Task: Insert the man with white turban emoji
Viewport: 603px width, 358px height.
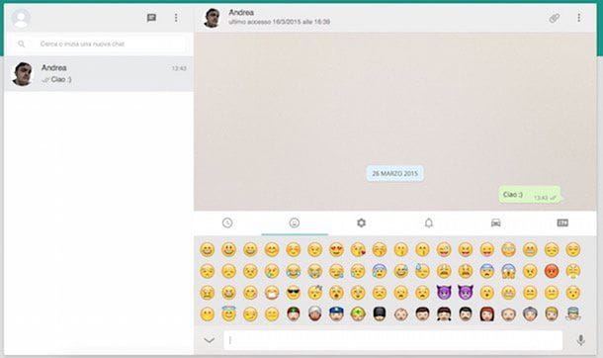Action: tap(315, 313)
